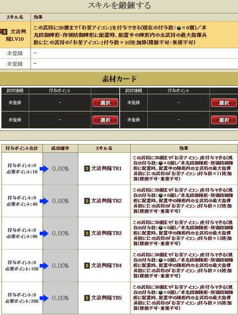Image resolution: width=238 pixels, height=315 pixels.
Task: Click the blue arrow in the 必要ポイント:200 row
Action: [x=44, y=298]
